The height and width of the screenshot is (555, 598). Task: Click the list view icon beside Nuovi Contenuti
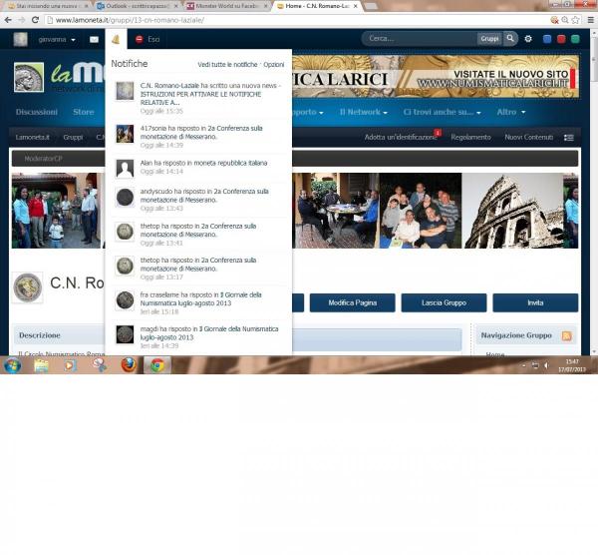tap(569, 138)
